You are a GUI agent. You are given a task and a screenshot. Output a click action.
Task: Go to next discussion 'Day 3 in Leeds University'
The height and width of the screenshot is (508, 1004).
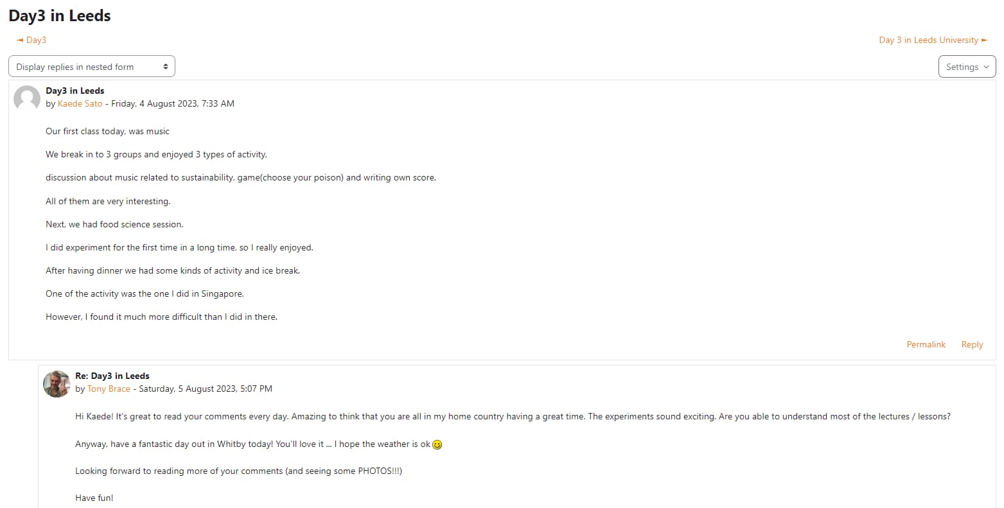coord(928,40)
